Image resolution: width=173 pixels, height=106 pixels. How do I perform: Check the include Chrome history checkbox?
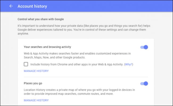click(x=26, y=64)
